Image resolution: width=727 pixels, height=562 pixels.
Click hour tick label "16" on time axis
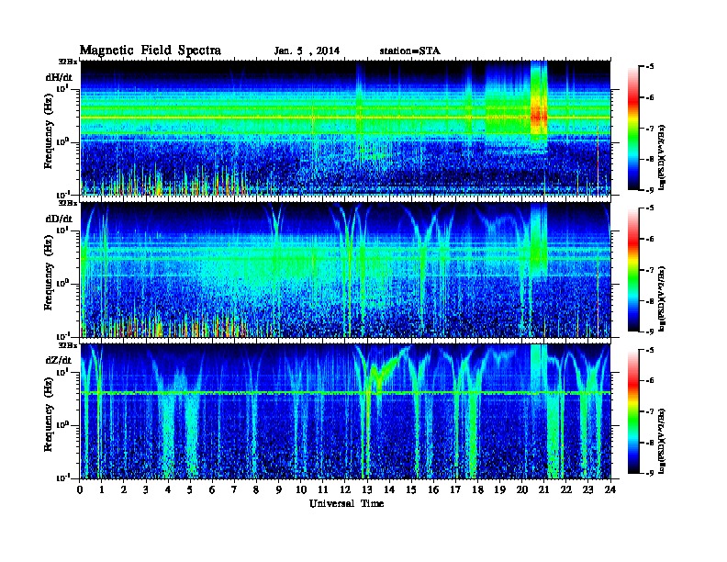[433, 489]
